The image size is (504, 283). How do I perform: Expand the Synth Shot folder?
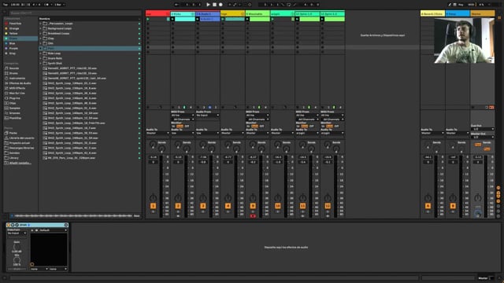[40, 64]
